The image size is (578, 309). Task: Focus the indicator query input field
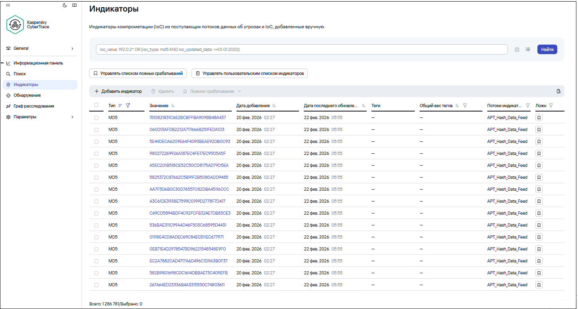[x=302, y=49]
